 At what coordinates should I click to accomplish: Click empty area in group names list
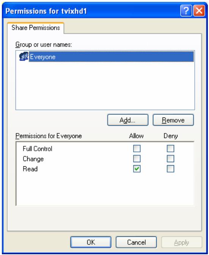point(105,86)
